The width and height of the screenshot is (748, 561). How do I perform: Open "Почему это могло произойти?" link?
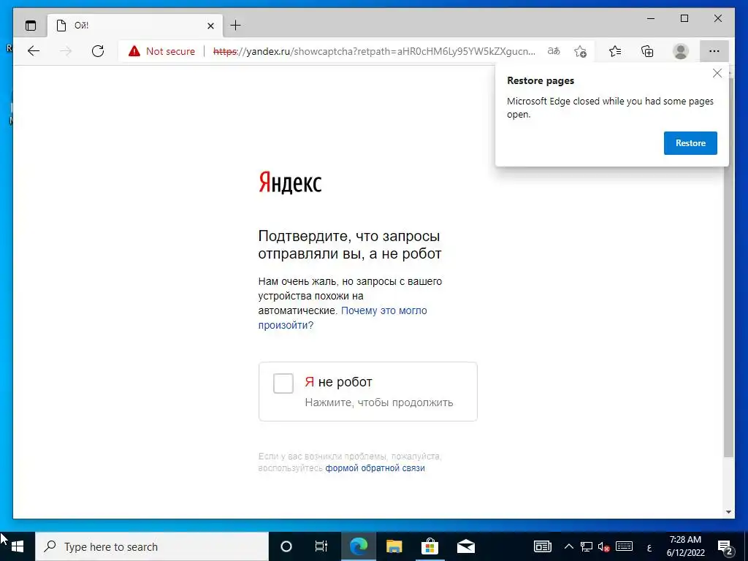[343, 318]
